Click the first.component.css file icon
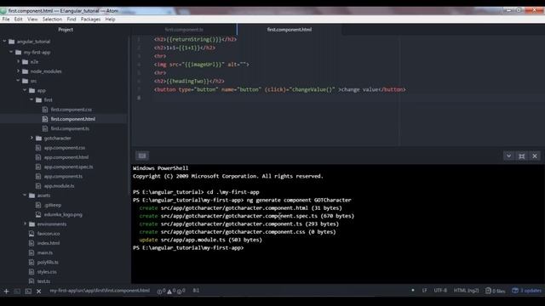 pyautogui.click(x=45, y=110)
